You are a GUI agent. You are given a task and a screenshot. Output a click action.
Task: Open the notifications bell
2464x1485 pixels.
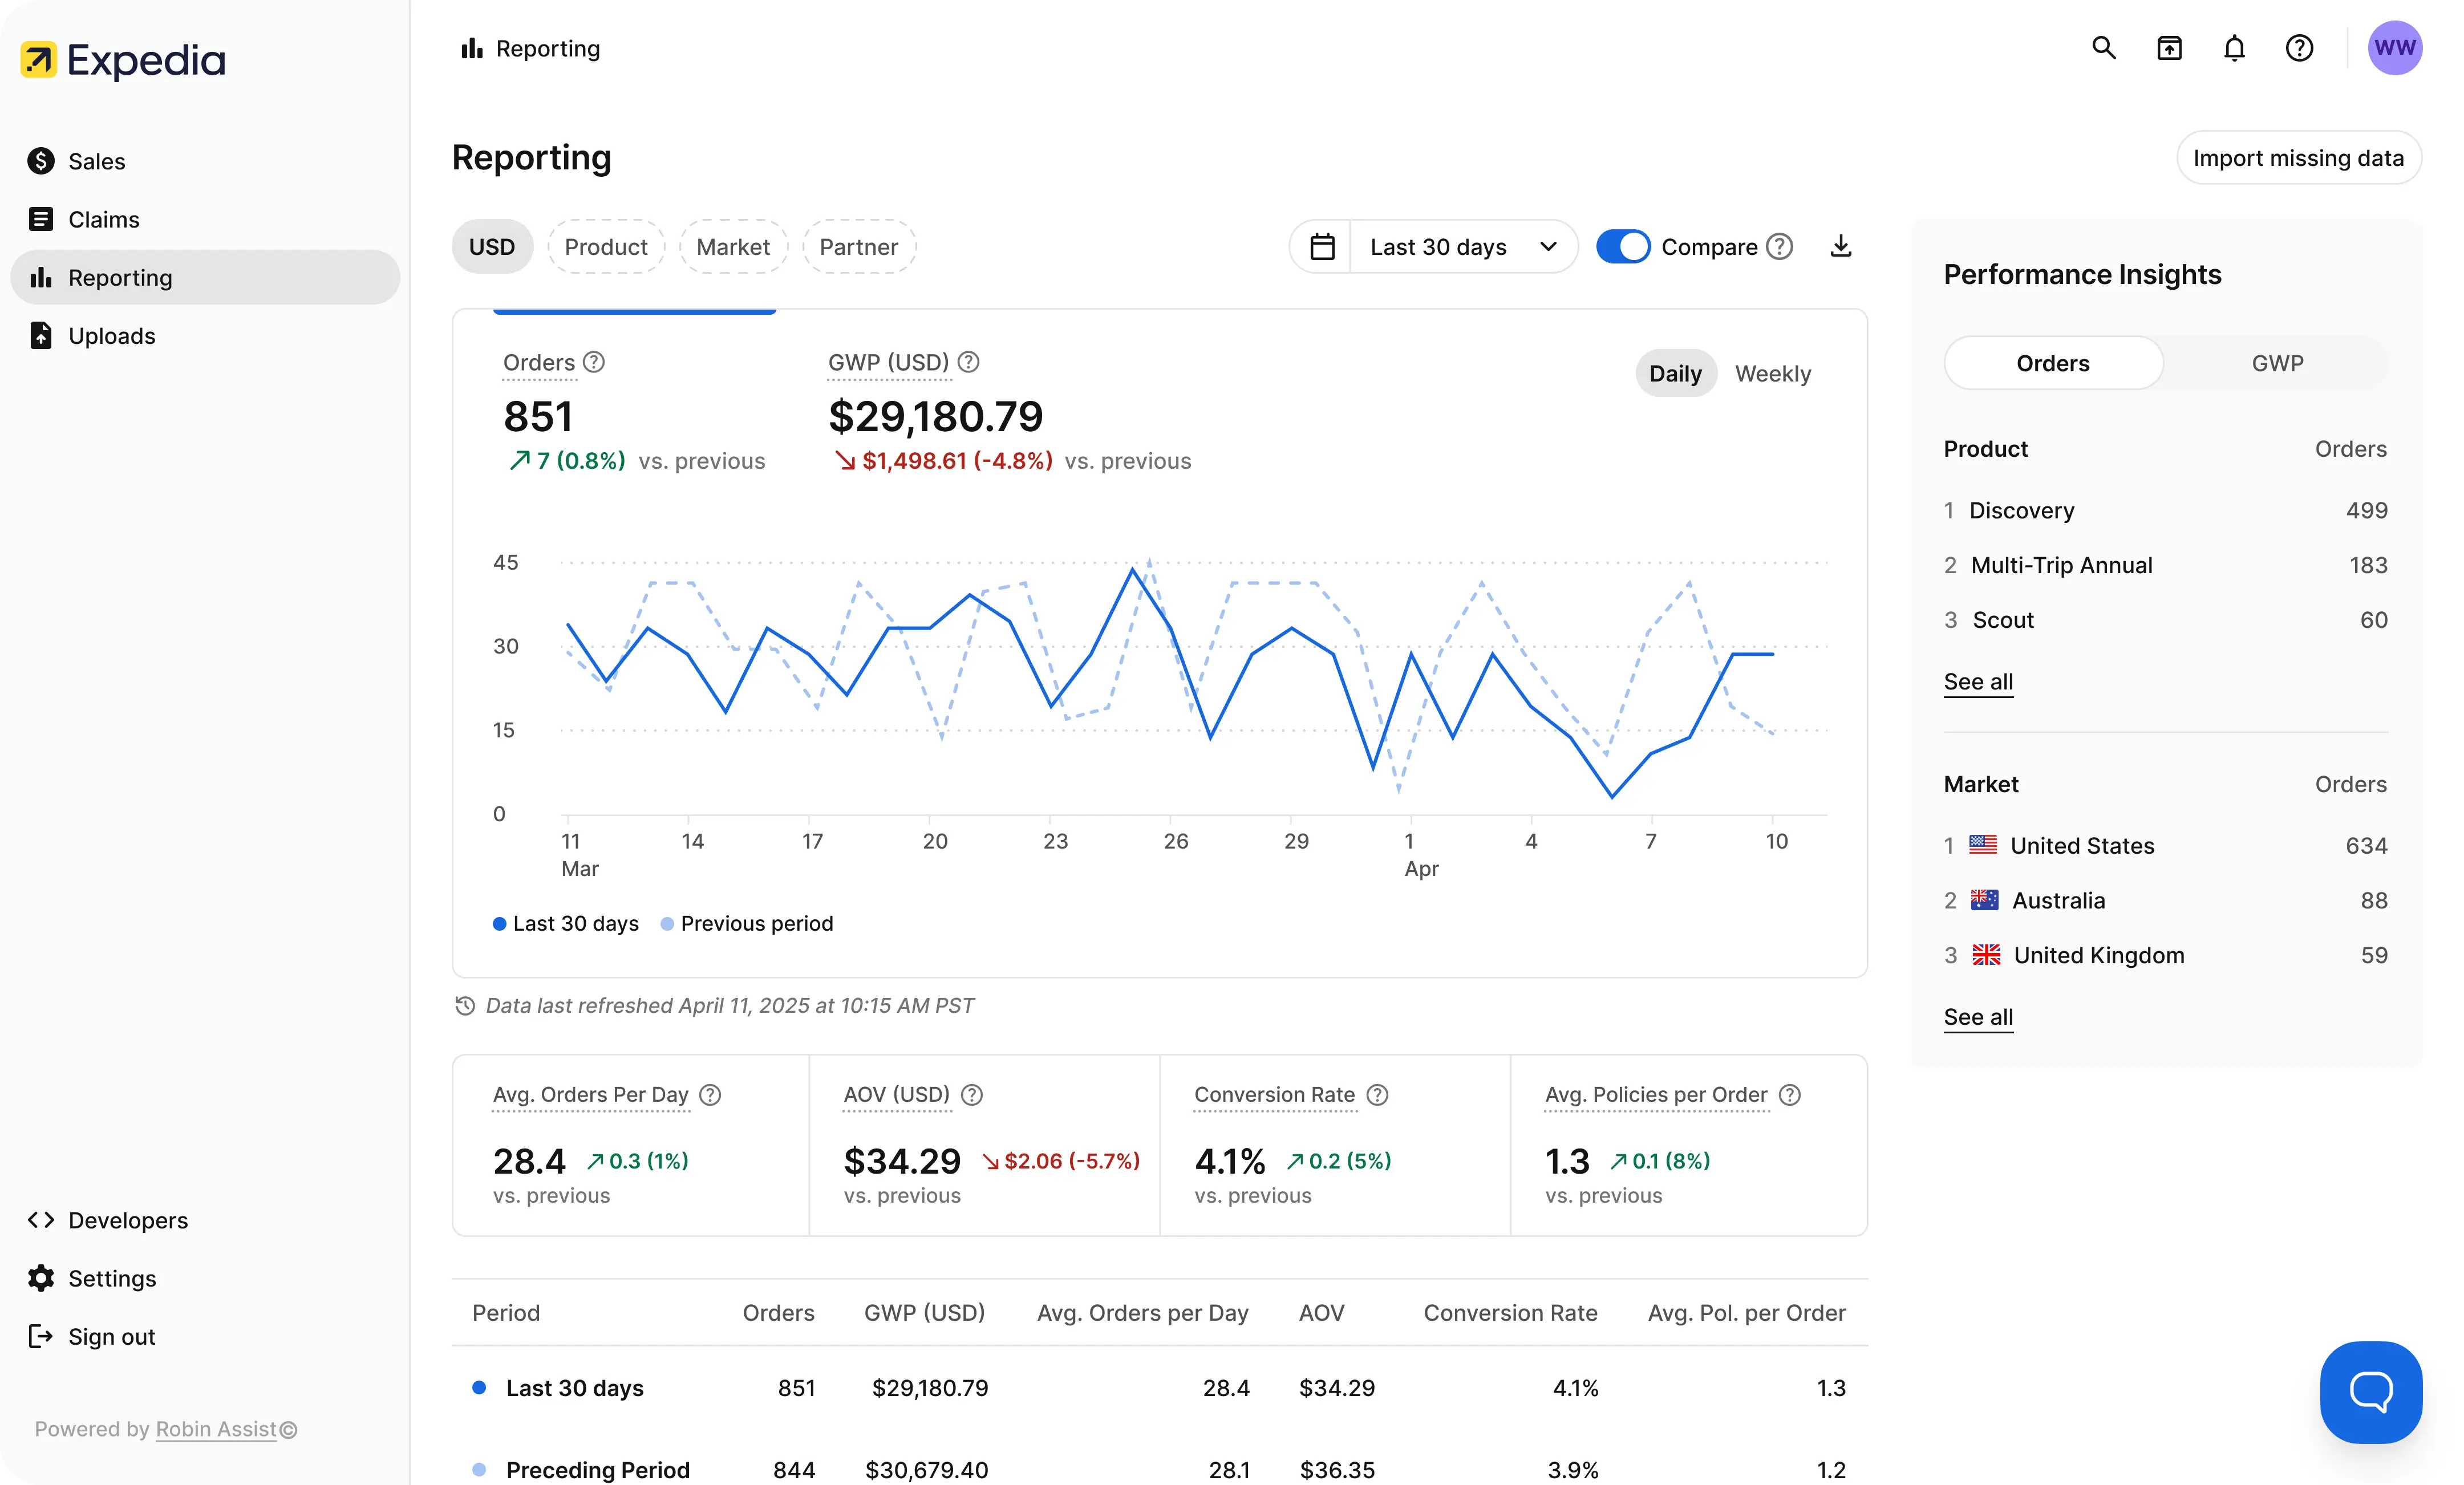click(2233, 48)
